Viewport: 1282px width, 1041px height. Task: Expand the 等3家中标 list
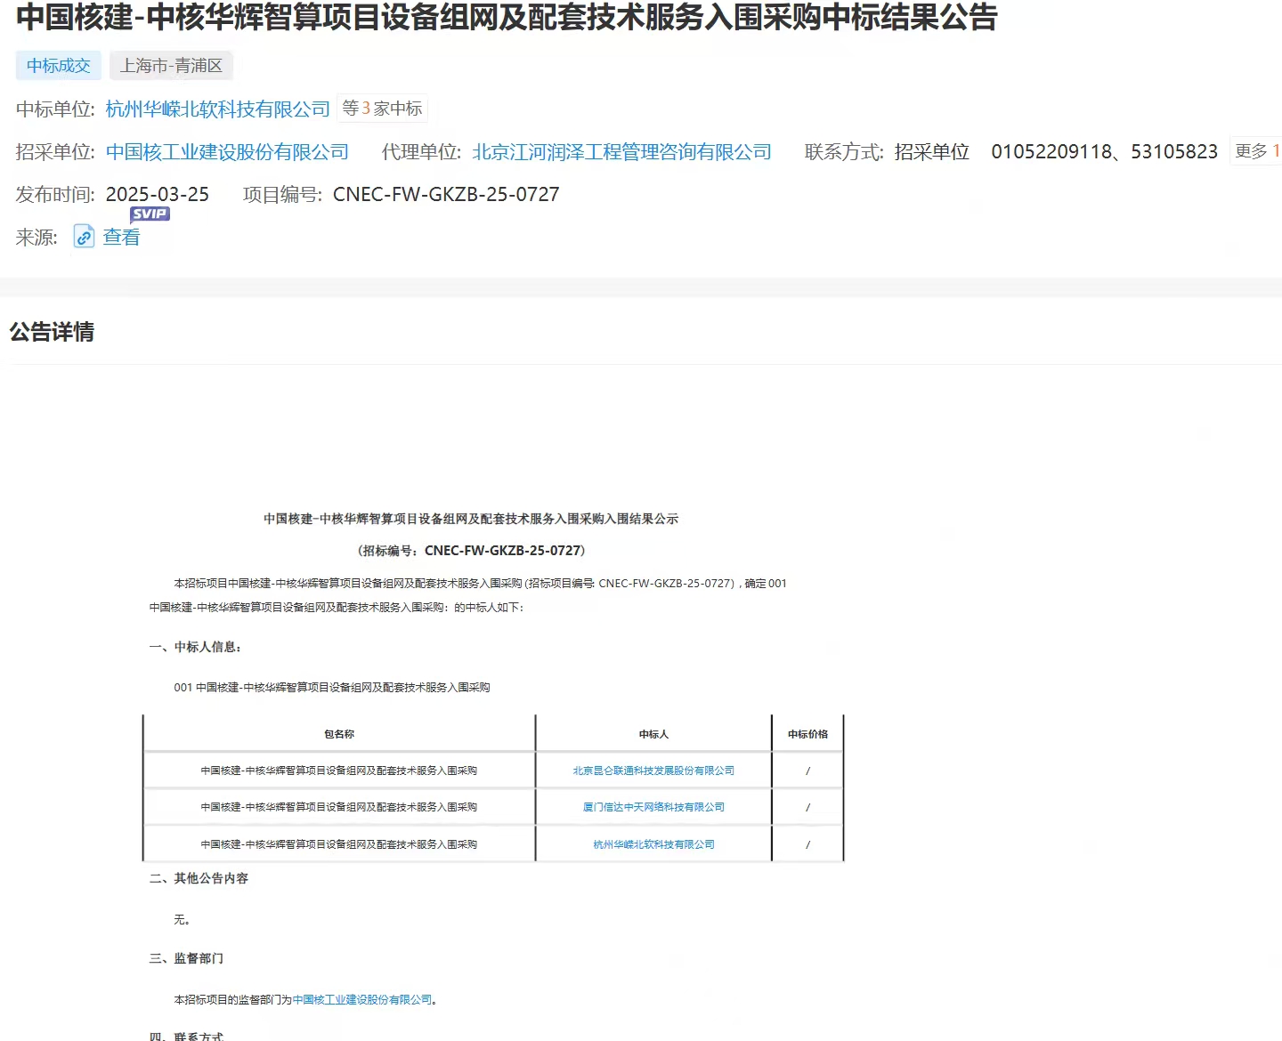point(382,109)
